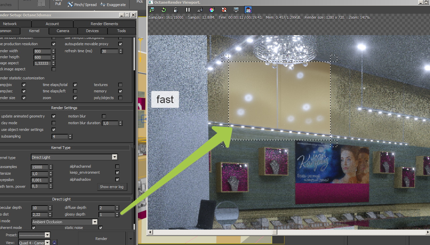Toggle memory statistic checkbox
430x245 pixels.
click(121, 91)
